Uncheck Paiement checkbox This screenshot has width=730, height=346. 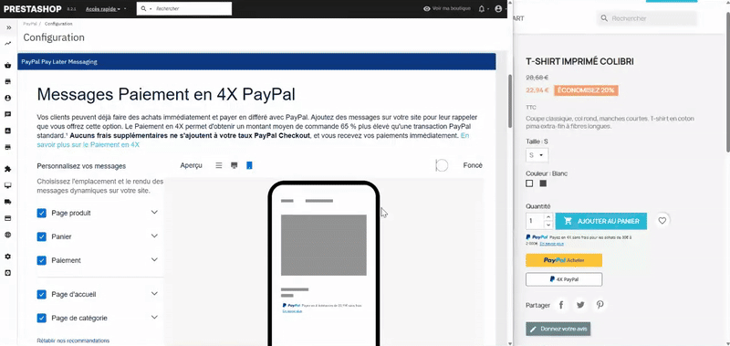[x=41, y=260]
